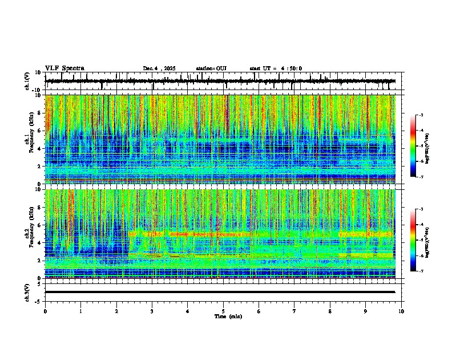Select the "ch.1(V)" waveform axis label

pos(27,81)
